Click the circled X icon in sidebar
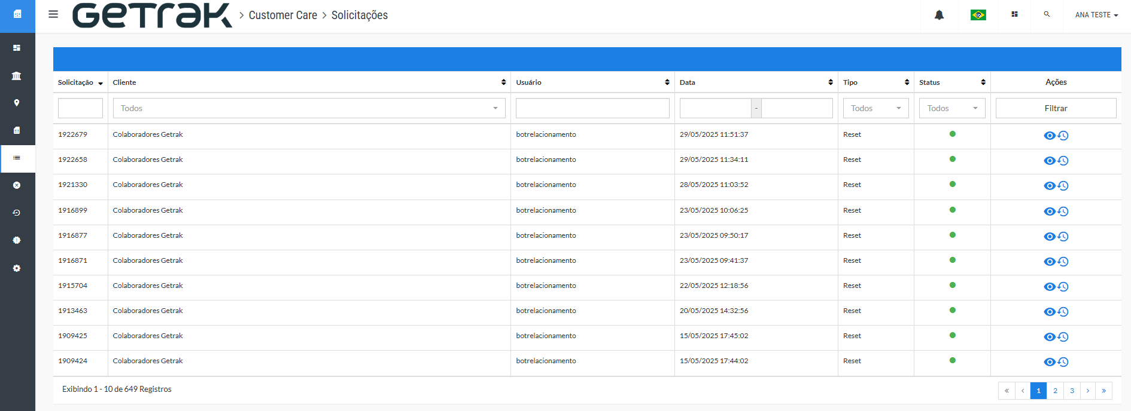 [17, 185]
